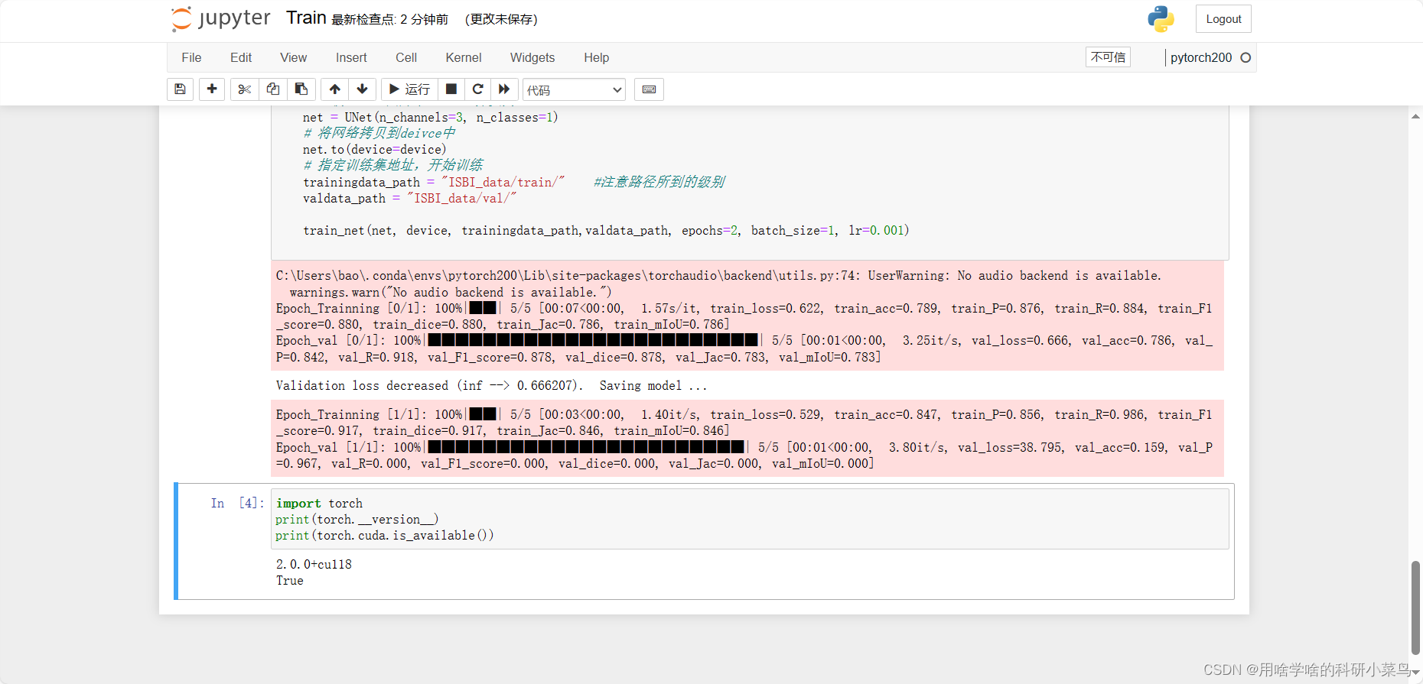This screenshot has height=684, width=1423.
Task: Move selected cell down arrow
Action: pos(363,89)
